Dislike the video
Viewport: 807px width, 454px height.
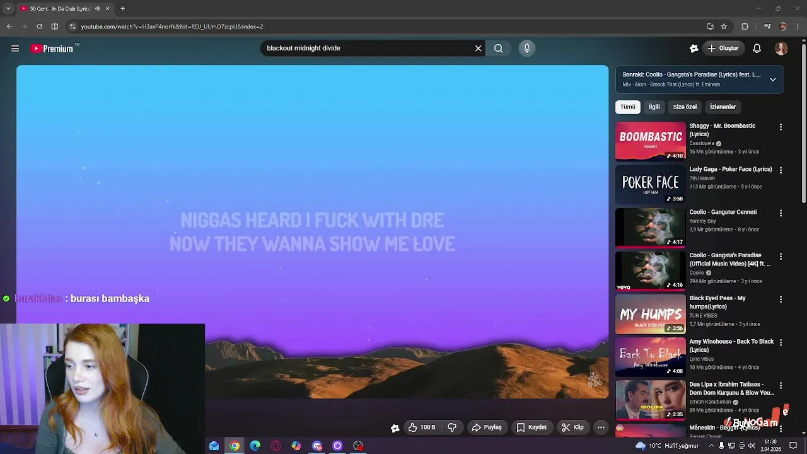click(452, 428)
